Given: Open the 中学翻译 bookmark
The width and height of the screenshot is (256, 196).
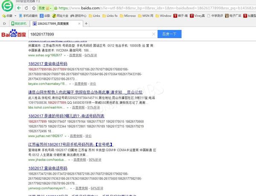Looking at the screenshot, I should point(215,16).
